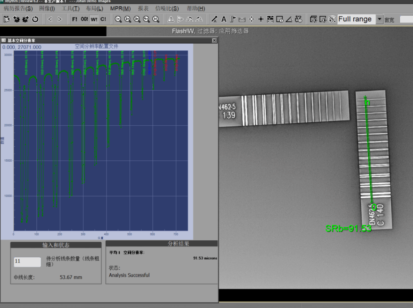Toggle the OG! toolbar button
Screen dimensions: 413x308
click(84, 19)
